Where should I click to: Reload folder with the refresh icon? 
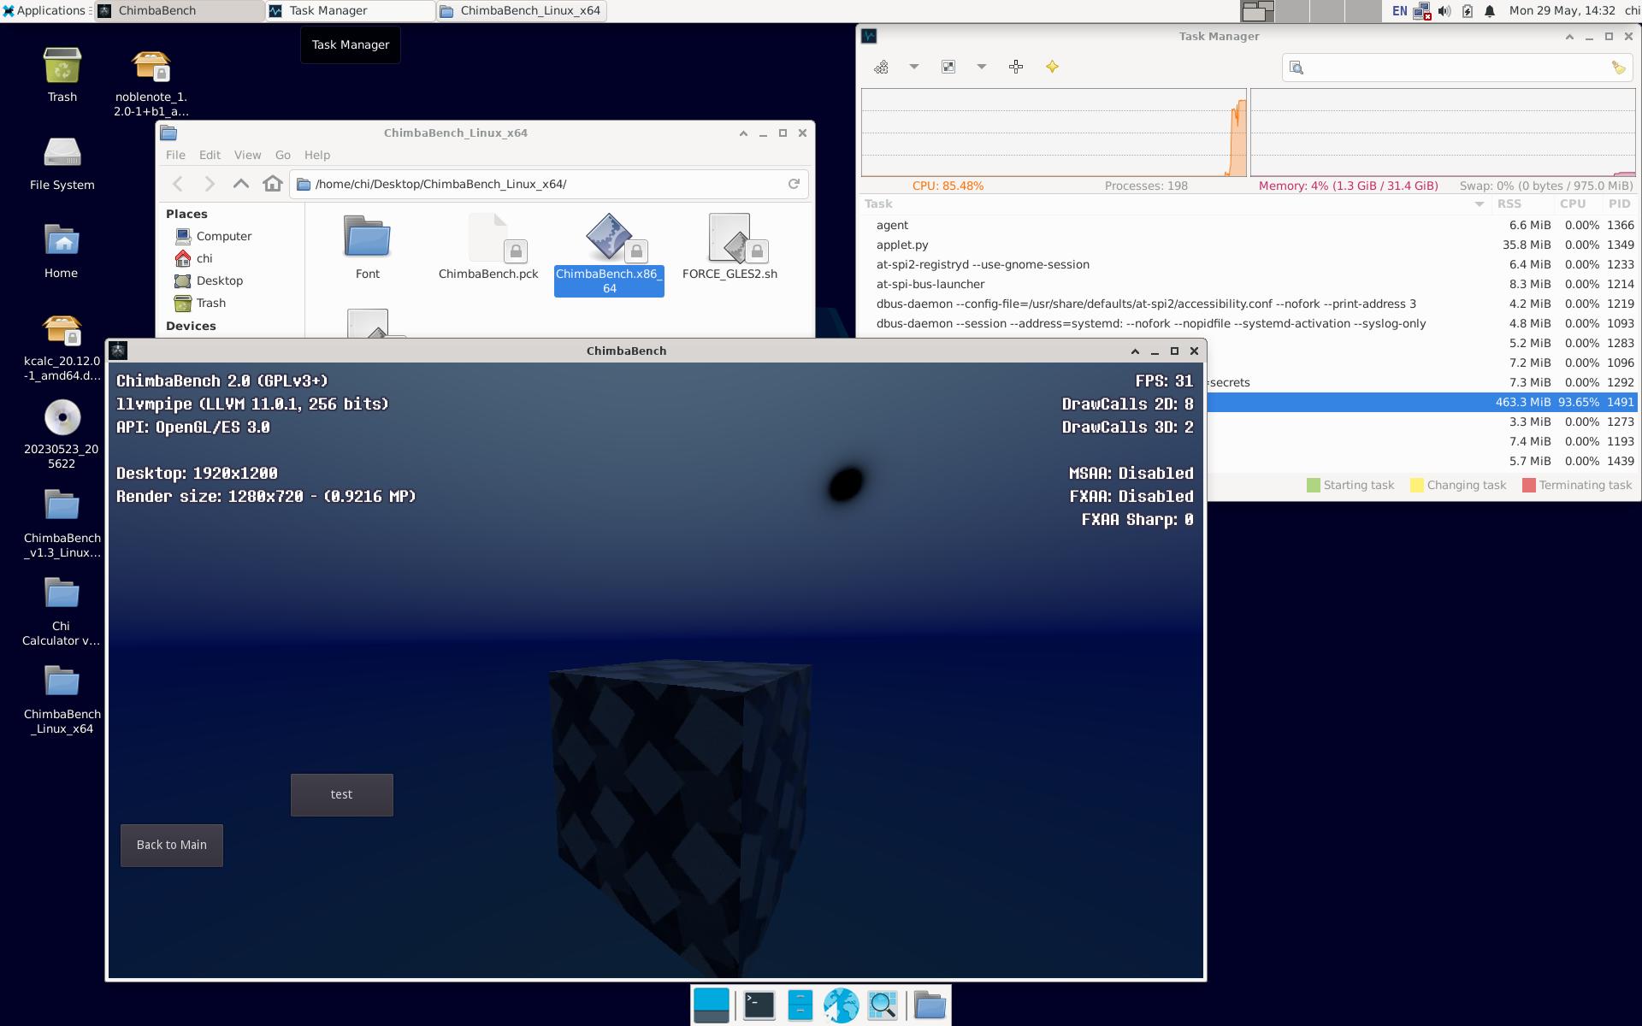[x=794, y=184]
